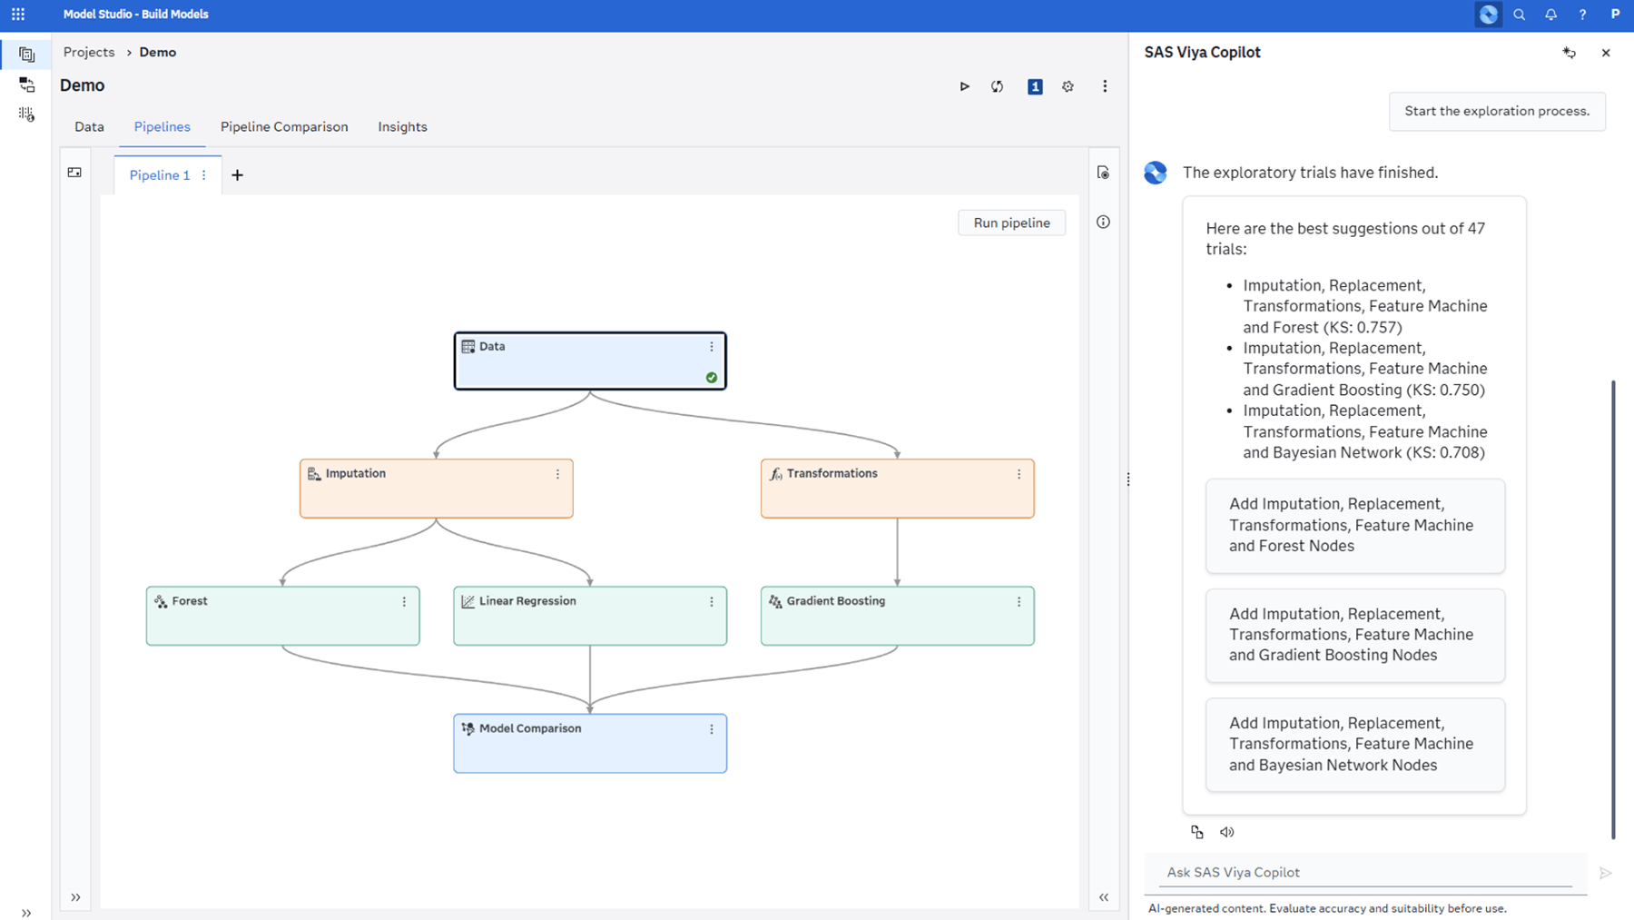Play audio of response via speaker icon
This screenshot has height=920, width=1634.
pos(1228,832)
